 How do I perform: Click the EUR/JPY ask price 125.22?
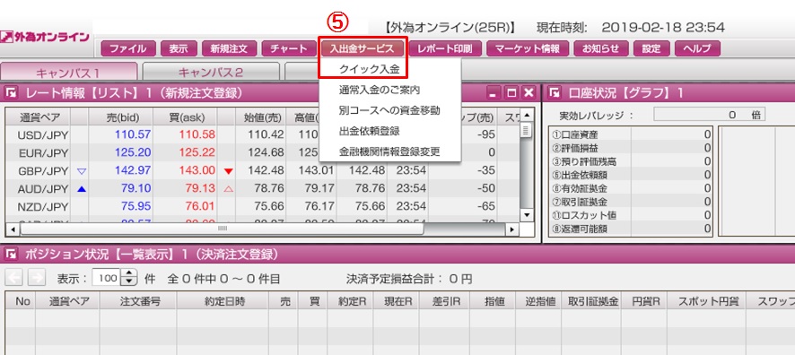(x=197, y=152)
